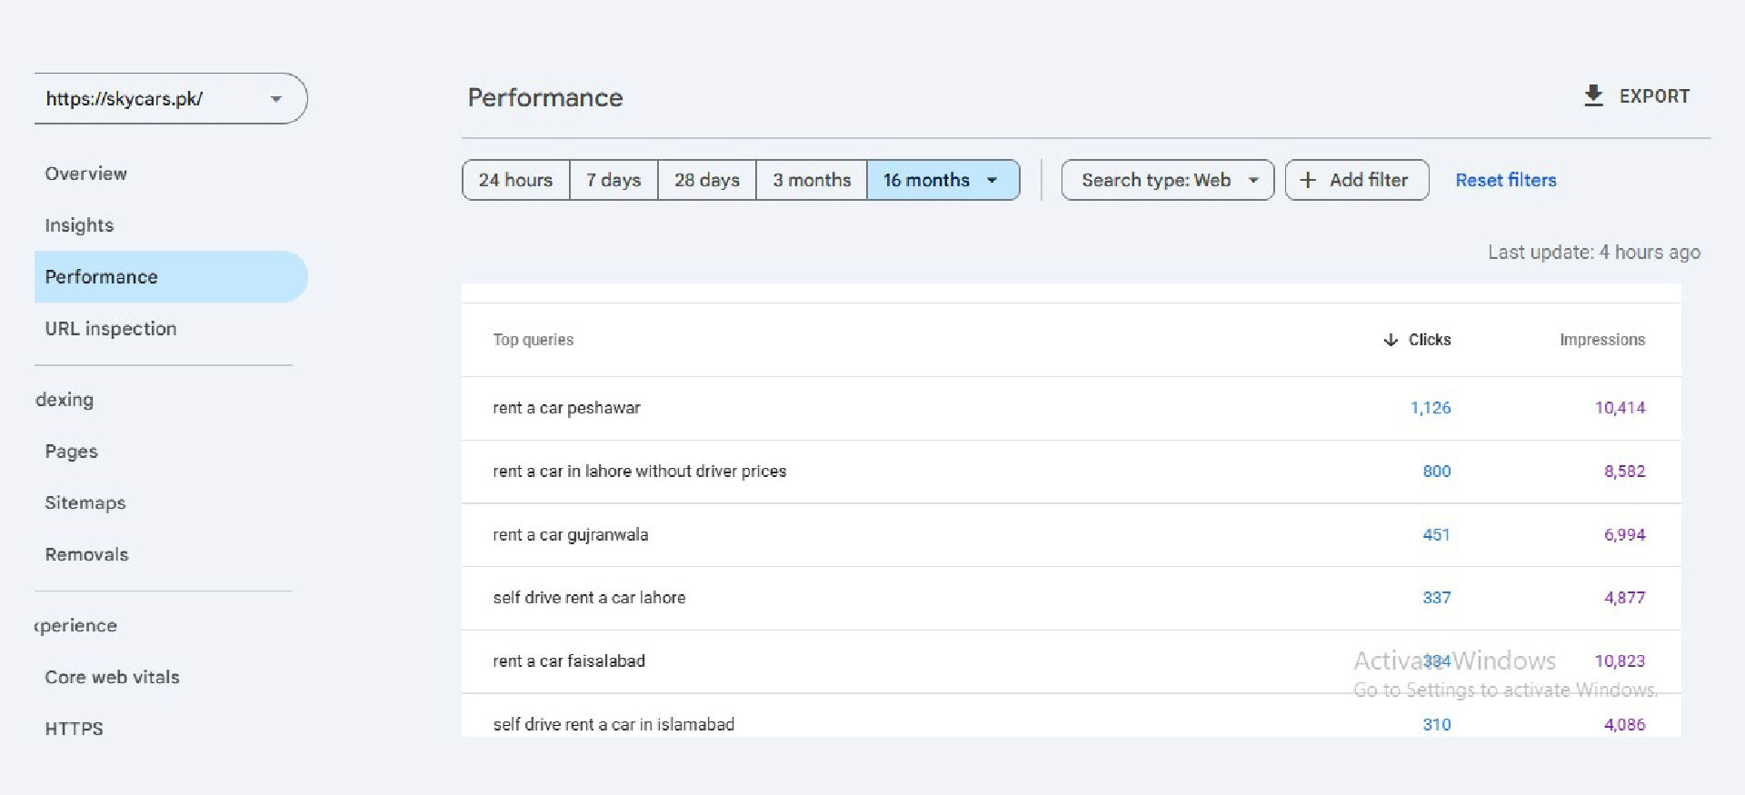1745x795 pixels.
Task: Switch to the 28 days range
Action: [x=706, y=181]
